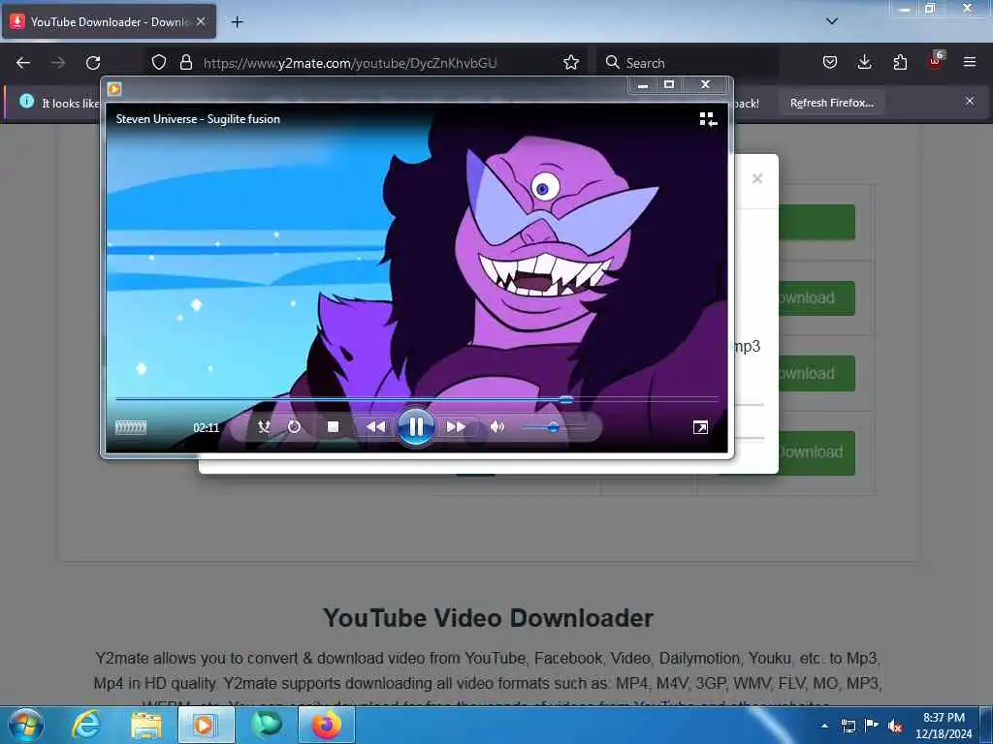Open the Firefox Extensions panel
The image size is (993, 744).
point(900,62)
